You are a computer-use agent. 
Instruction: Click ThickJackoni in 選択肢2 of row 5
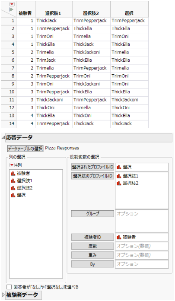(x=91, y=52)
